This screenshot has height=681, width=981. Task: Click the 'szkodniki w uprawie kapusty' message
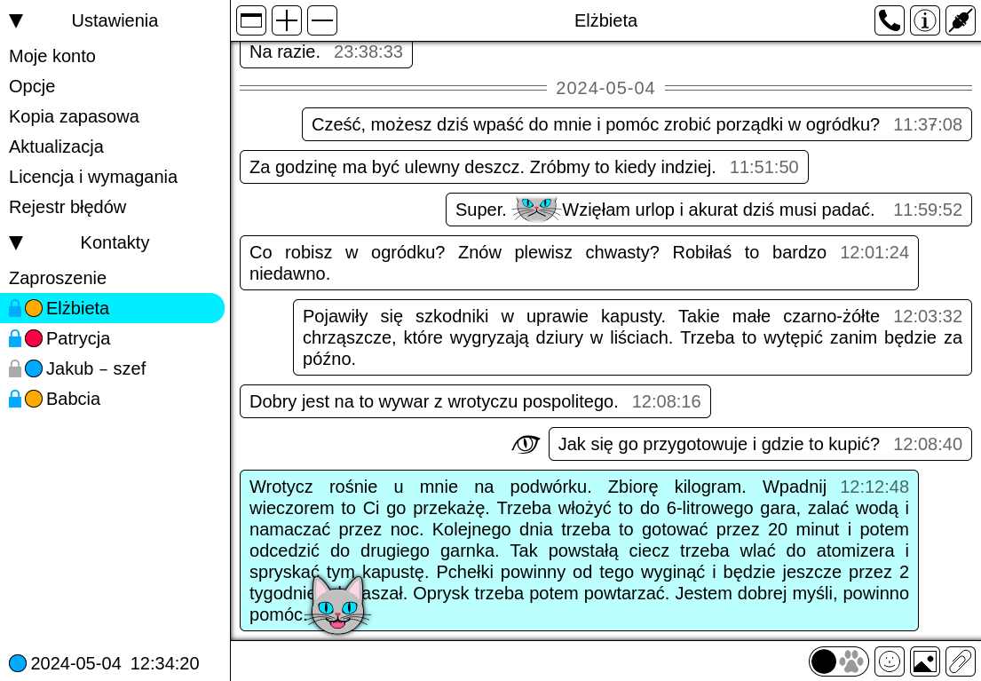632,337
